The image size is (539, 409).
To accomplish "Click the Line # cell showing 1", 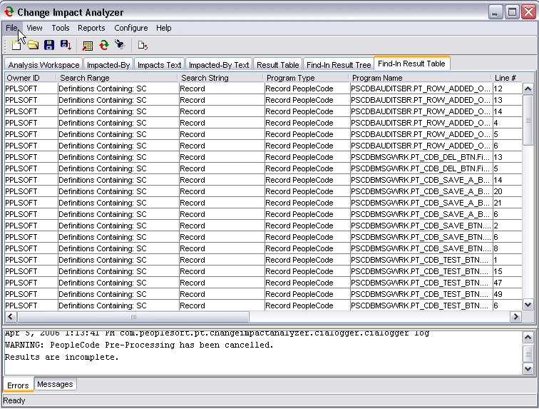I will coord(507,260).
